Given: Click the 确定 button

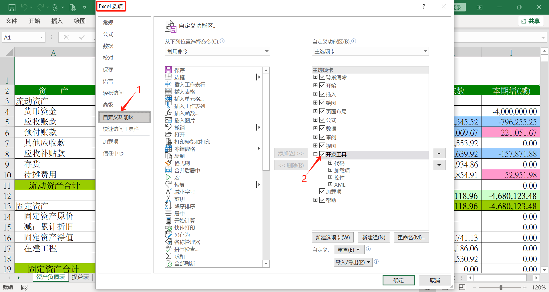Looking at the screenshot, I should 399,280.
